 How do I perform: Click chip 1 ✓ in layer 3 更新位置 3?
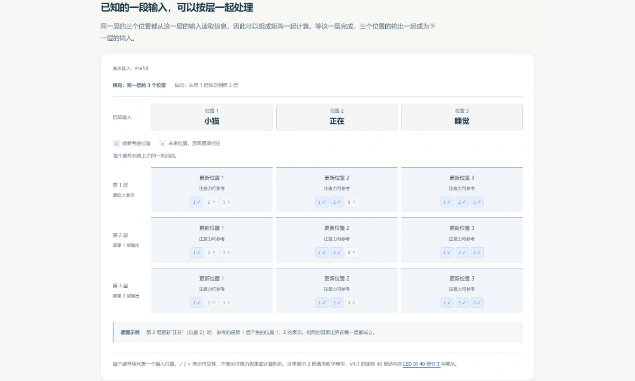447,303
